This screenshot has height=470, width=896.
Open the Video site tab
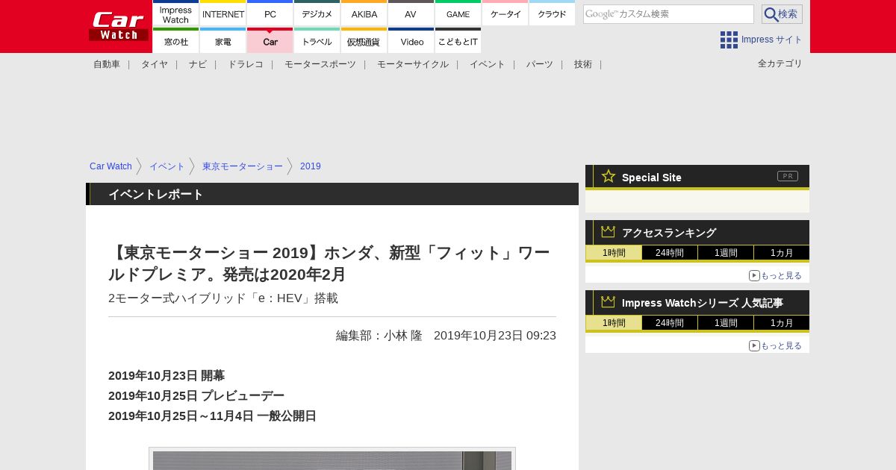411,40
